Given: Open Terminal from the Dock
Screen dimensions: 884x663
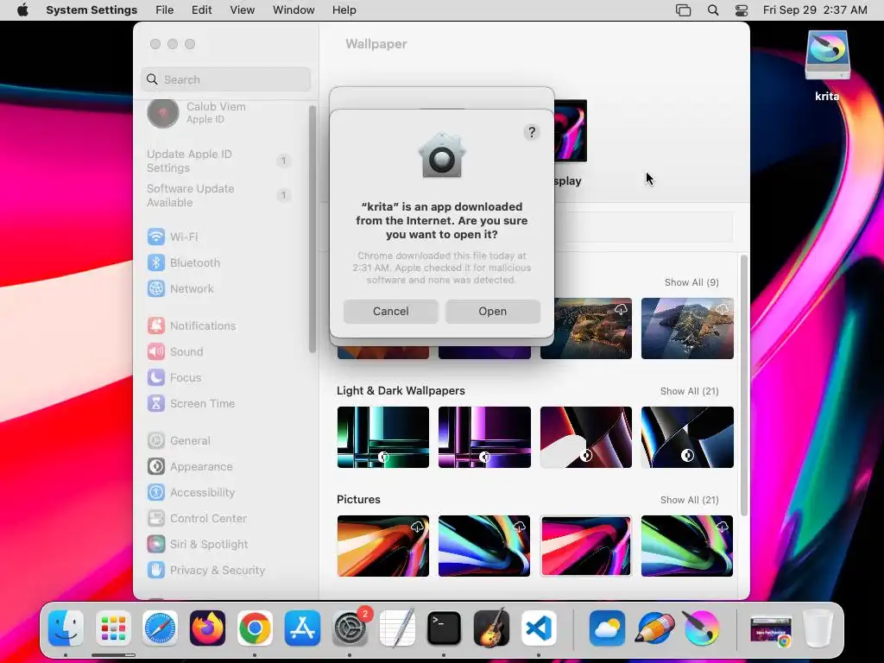Looking at the screenshot, I should [444, 628].
